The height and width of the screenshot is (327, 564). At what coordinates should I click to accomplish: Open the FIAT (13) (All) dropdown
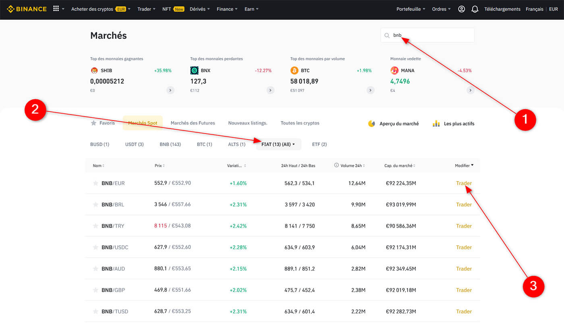(278, 144)
